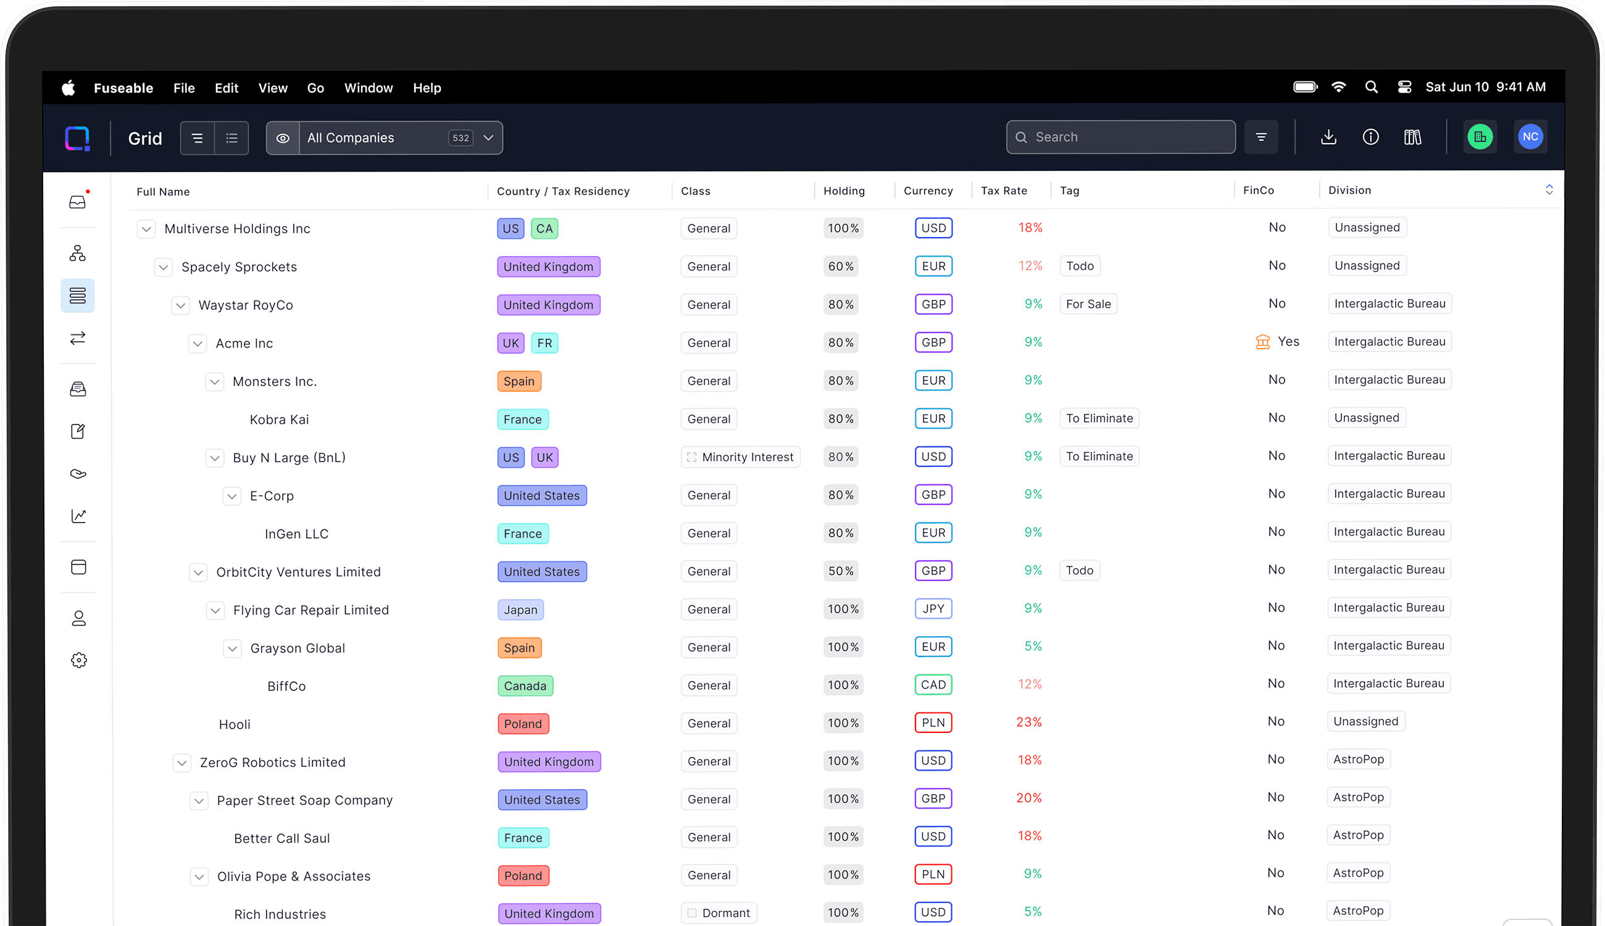Click the filter icon beside search
The height and width of the screenshot is (926, 1605).
[x=1261, y=138]
